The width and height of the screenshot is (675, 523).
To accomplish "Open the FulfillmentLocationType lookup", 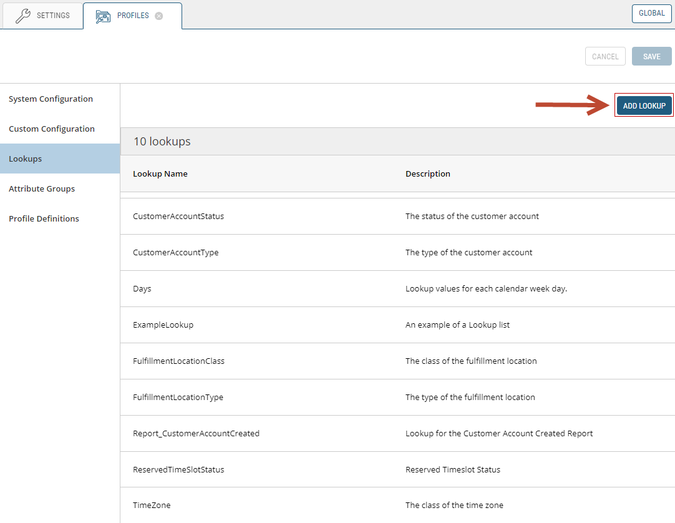I will click(x=178, y=397).
